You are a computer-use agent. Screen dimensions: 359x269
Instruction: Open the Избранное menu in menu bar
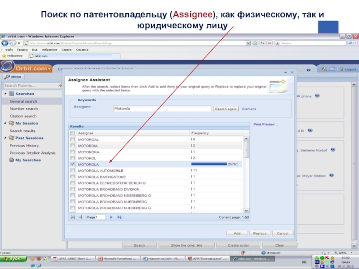click(48, 49)
